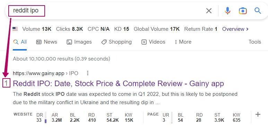This screenshot has width=268, height=128.
Task: Expand the More search filters menu
Action: point(183,42)
